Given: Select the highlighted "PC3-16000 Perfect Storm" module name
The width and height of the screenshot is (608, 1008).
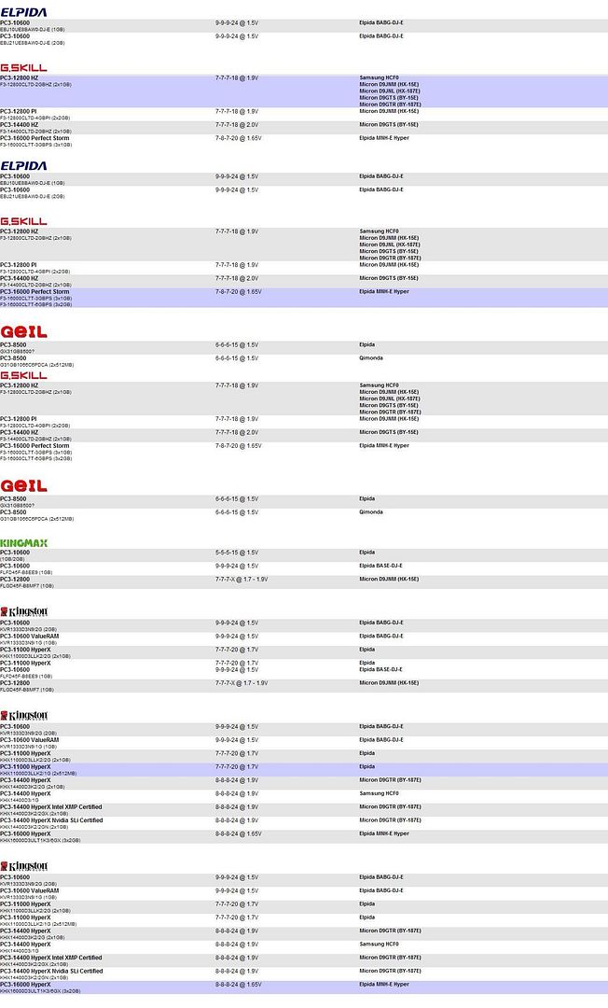Looking at the screenshot, I should 35,292.
